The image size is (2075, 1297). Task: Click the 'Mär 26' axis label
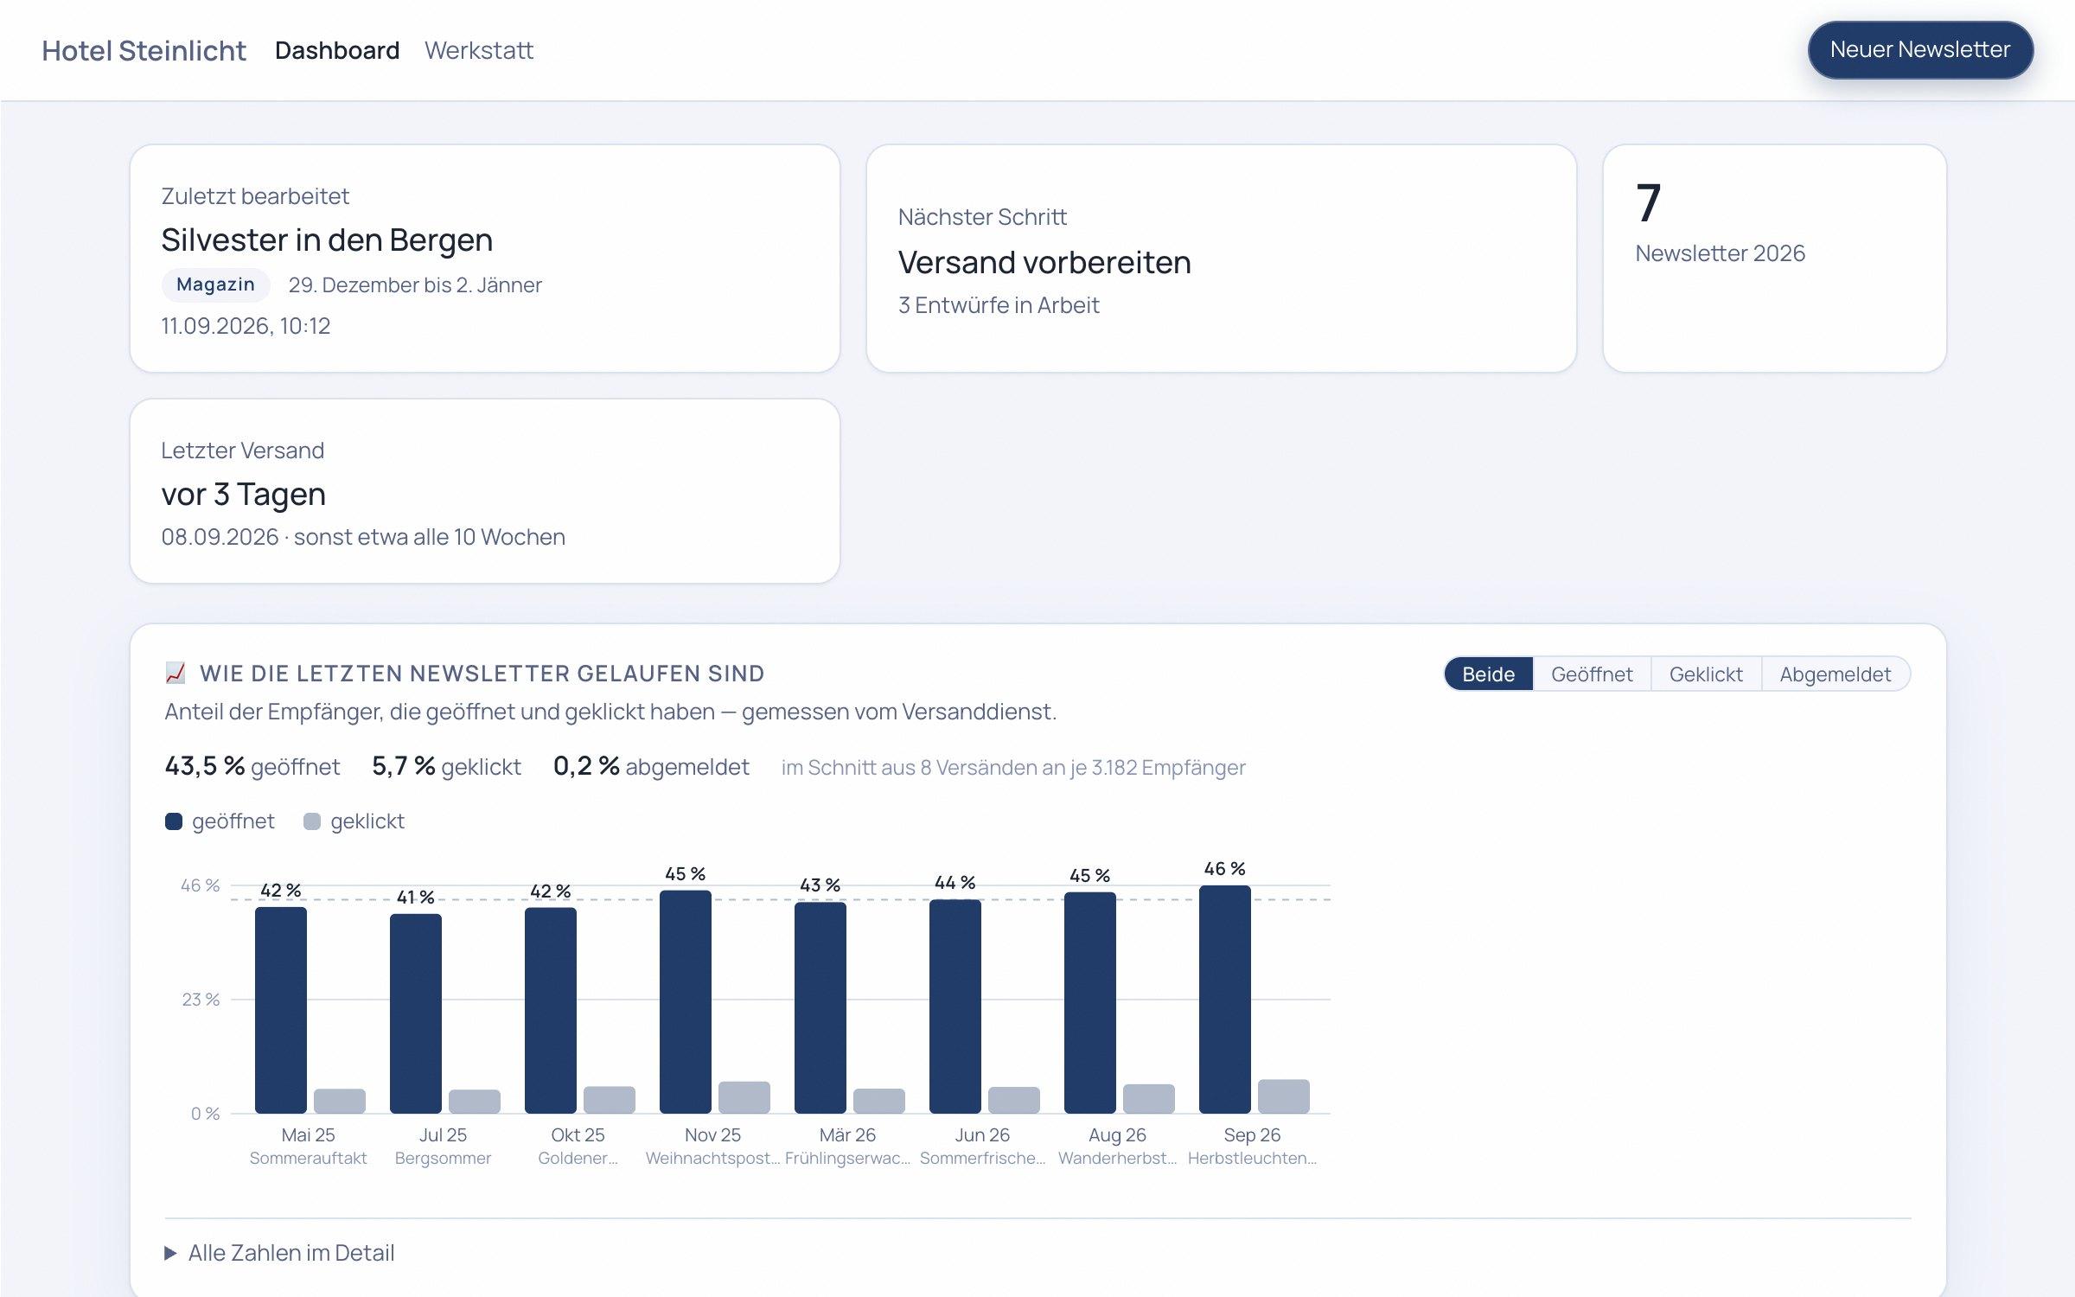[847, 1134]
